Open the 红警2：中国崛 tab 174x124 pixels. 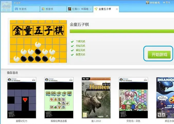[x=80, y=9]
